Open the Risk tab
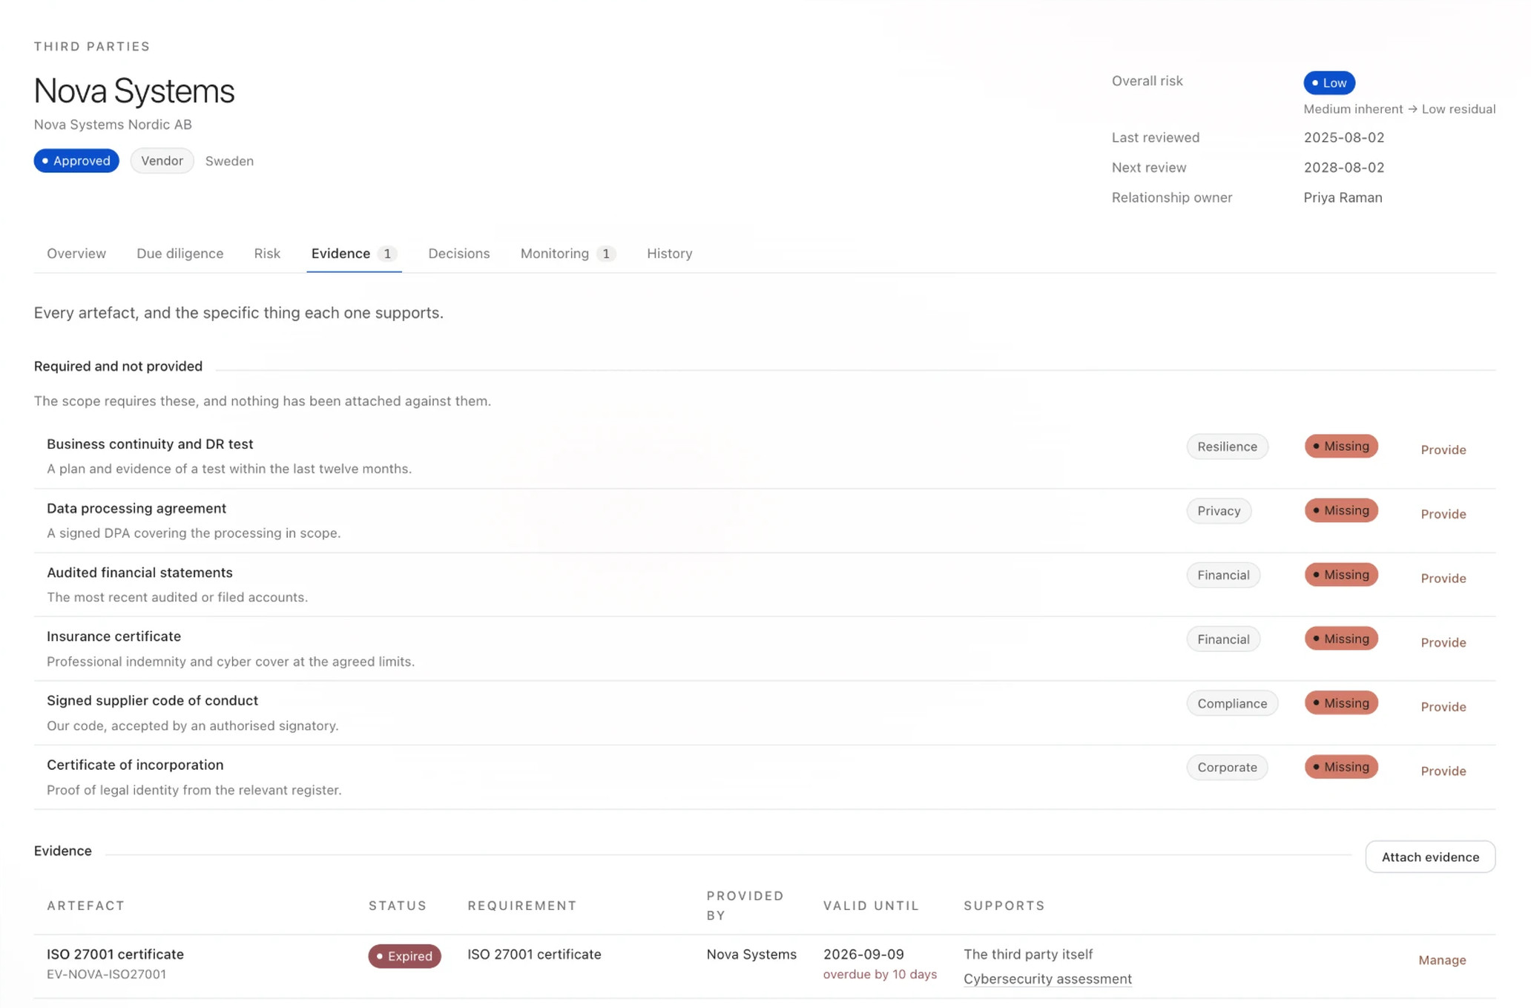The width and height of the screenshot is (1531, 1008). (x=267, y=254)
